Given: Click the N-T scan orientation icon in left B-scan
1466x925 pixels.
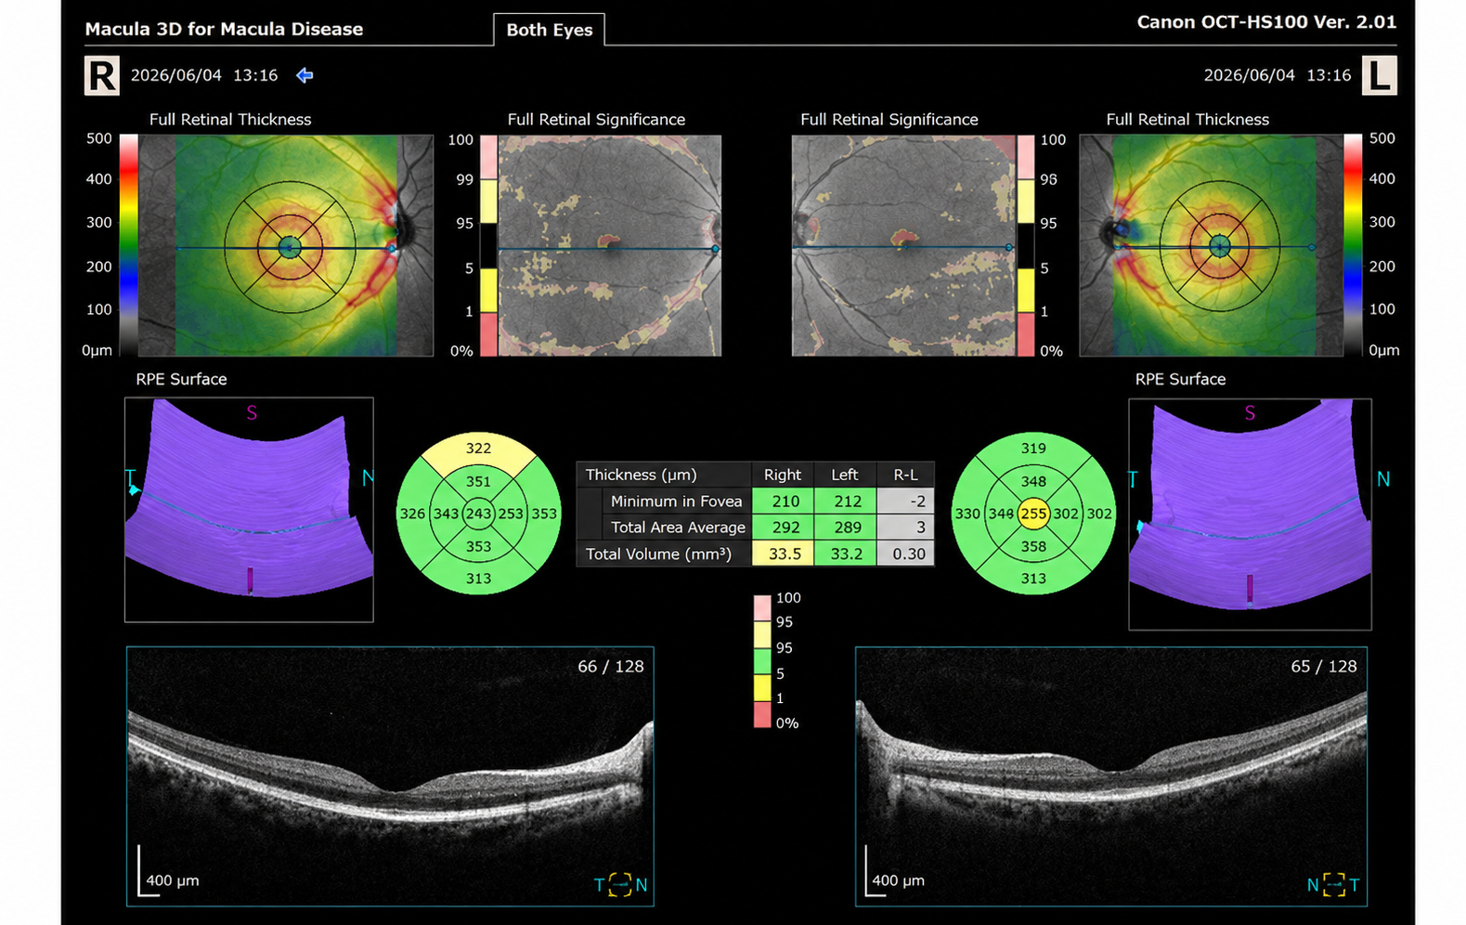Looking at the screenshot, I should [x=1333, y=884].
